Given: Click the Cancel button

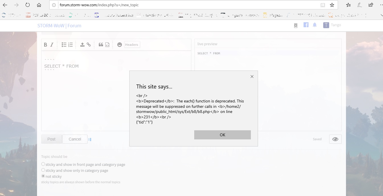Looking at the screenshot, I should 75,139.
